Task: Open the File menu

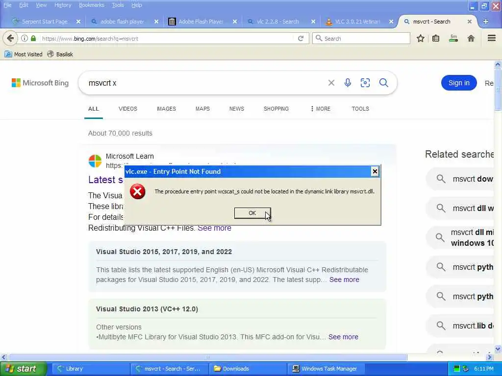Action: tap(7, 5)
